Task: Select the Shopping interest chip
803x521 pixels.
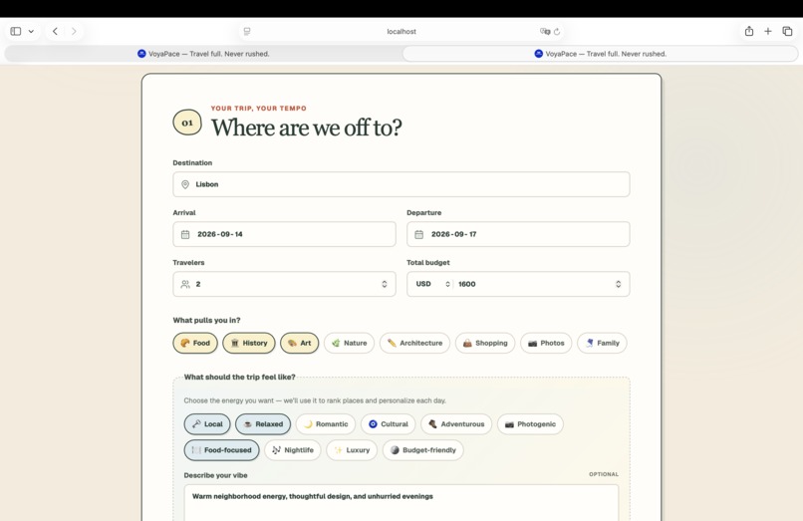Action: point(485,344)
